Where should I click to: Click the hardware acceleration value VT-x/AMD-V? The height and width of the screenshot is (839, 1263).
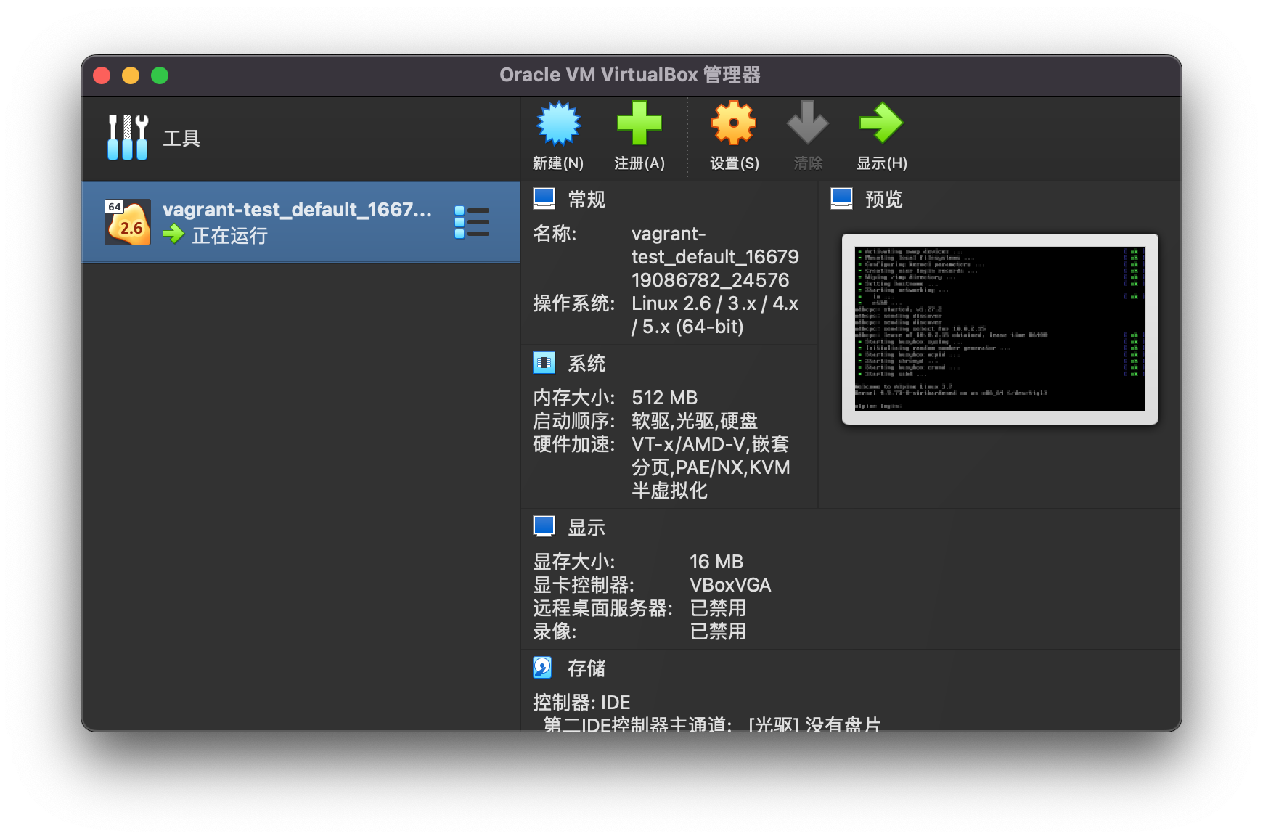pyautogui.click(x=711, y=467)
